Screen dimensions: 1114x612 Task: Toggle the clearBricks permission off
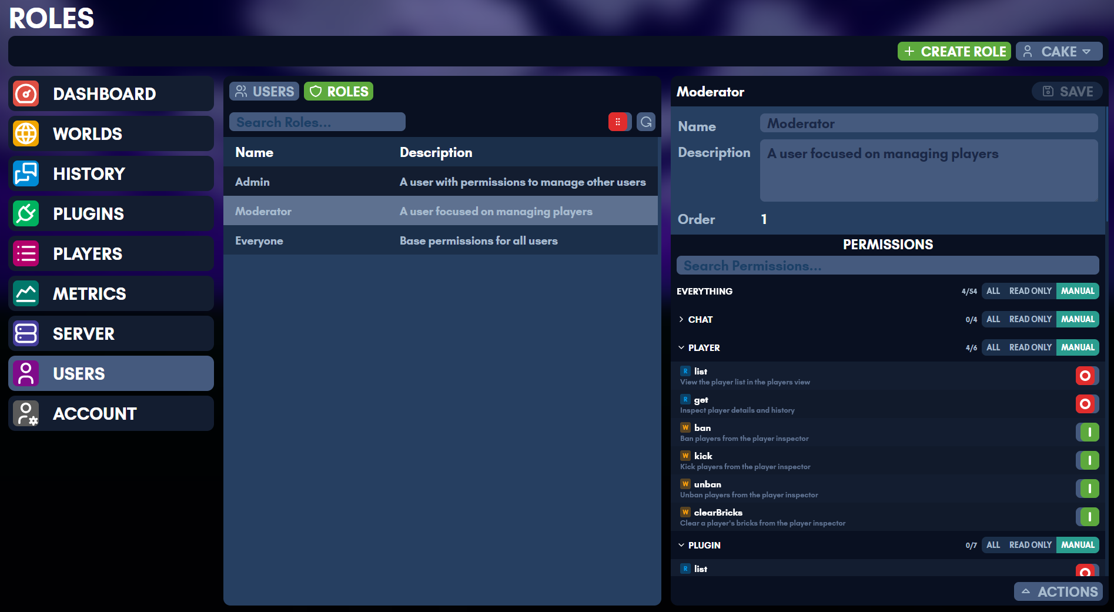1087,517
